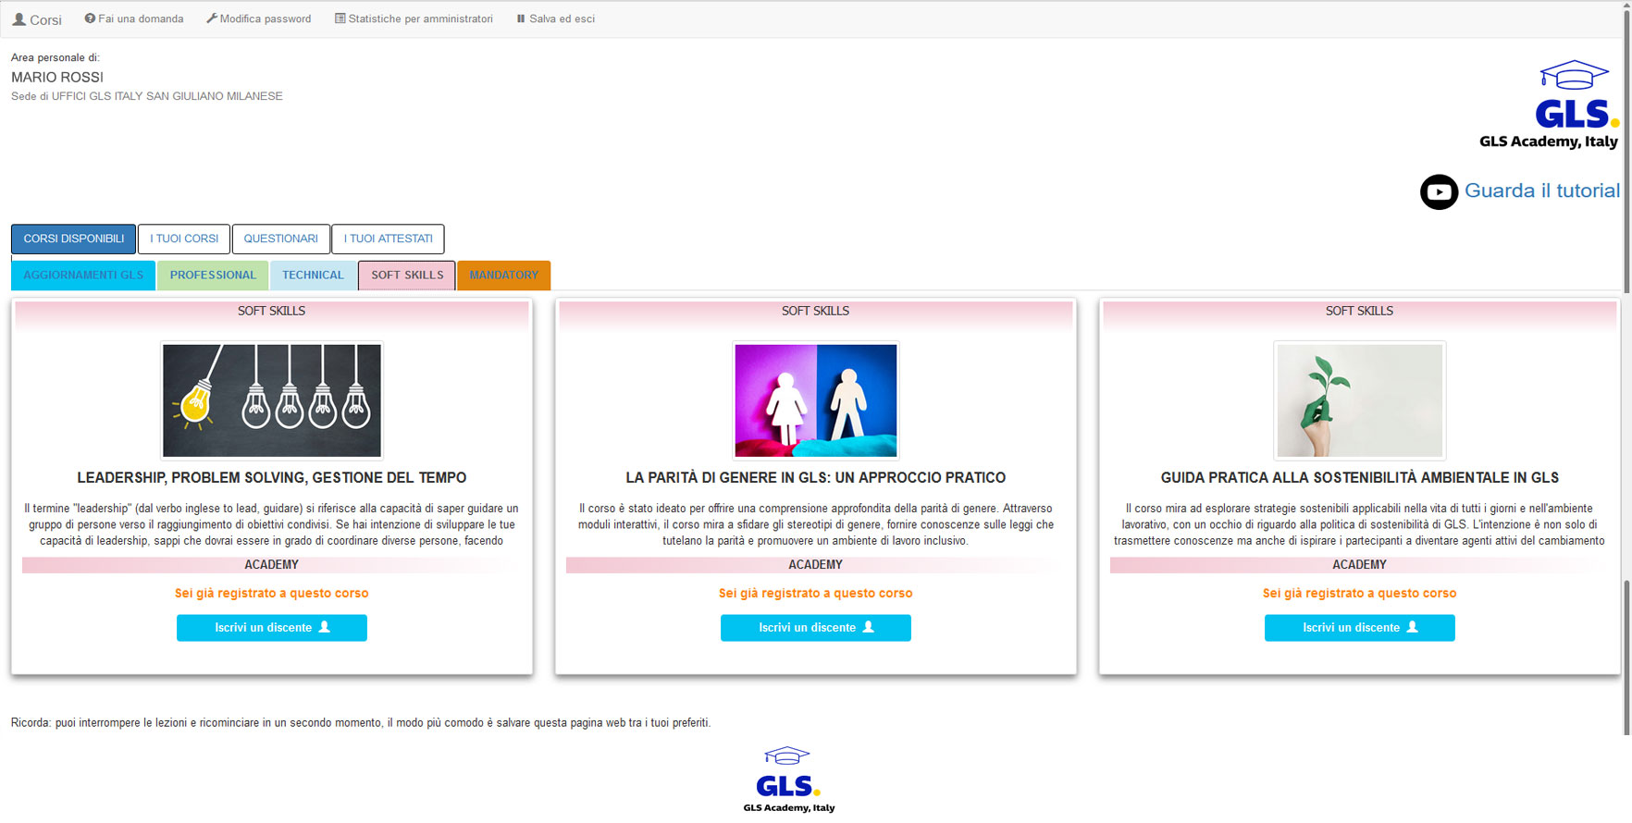Click the wrench icon for Modifica password

pos(211,18)
